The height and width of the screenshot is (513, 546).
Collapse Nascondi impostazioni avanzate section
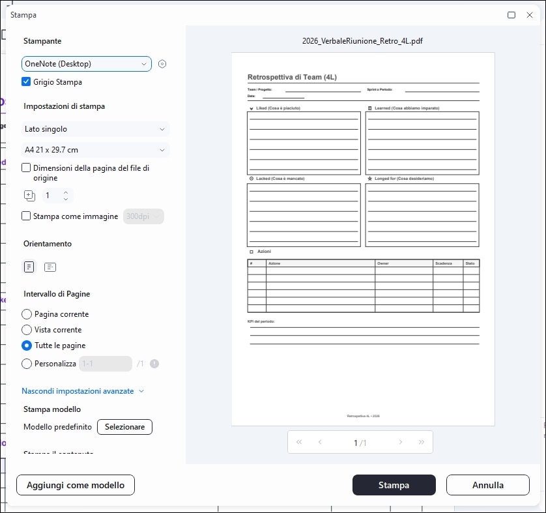[x=82, y=391]
